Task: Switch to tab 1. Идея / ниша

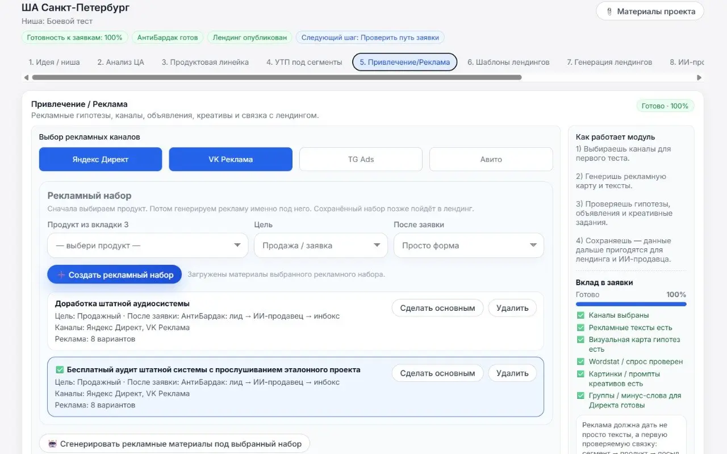Action: click(x=54, y=62)
